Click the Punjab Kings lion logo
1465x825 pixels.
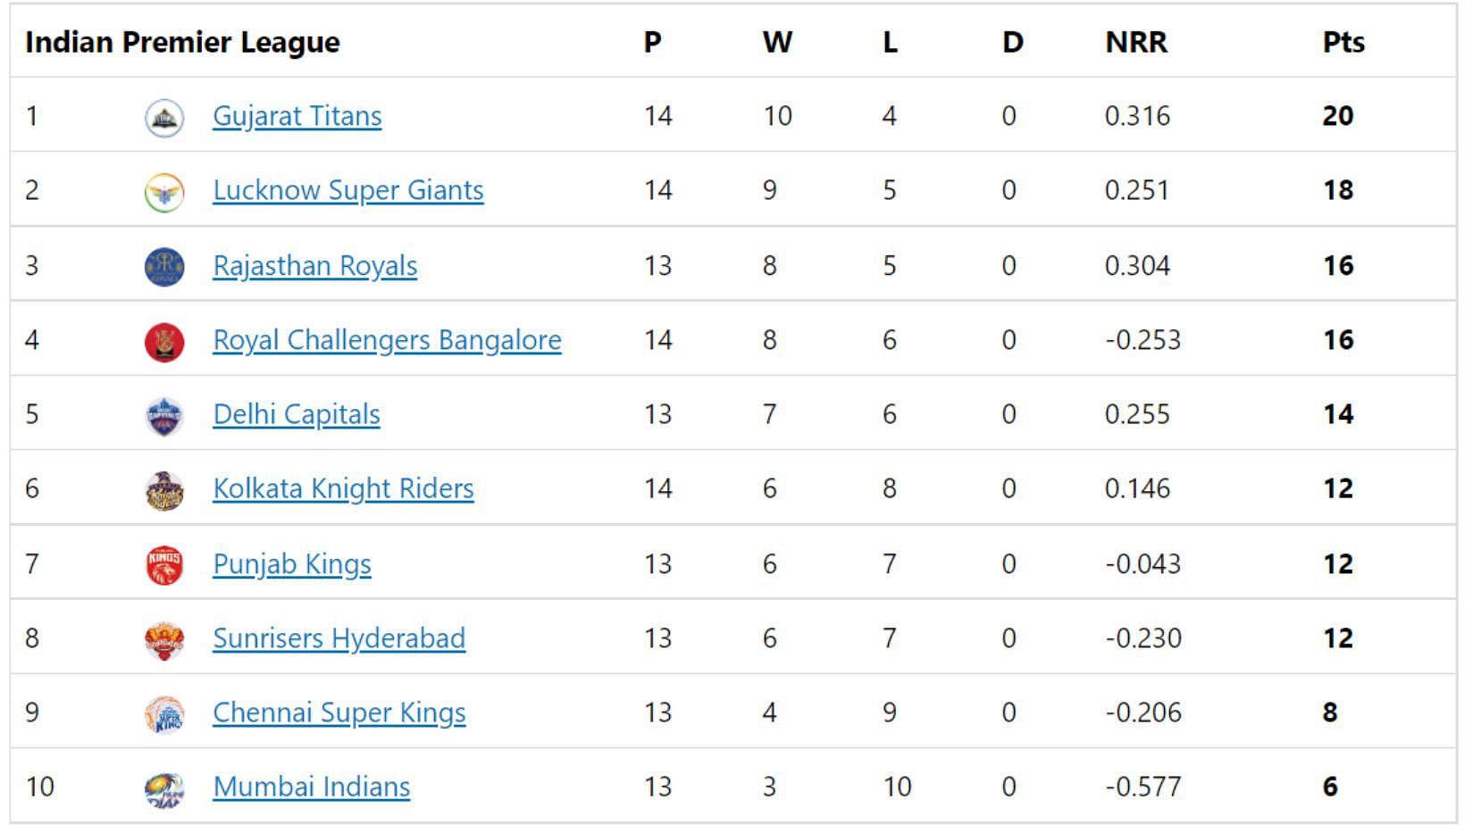tap(164, 565)
